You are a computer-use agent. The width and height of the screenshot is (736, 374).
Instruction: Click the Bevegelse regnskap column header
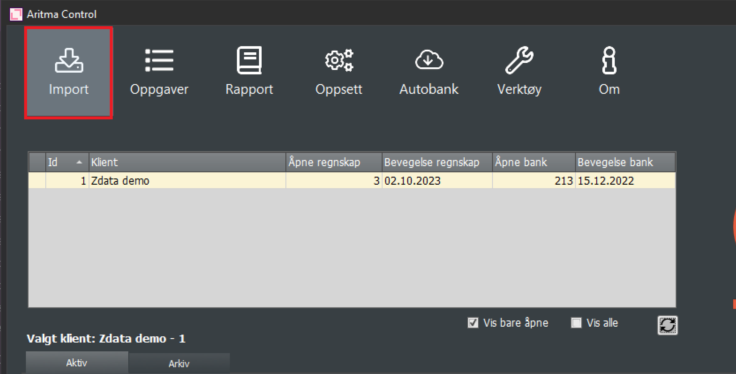pyautogui.click(x=437, y=162)
